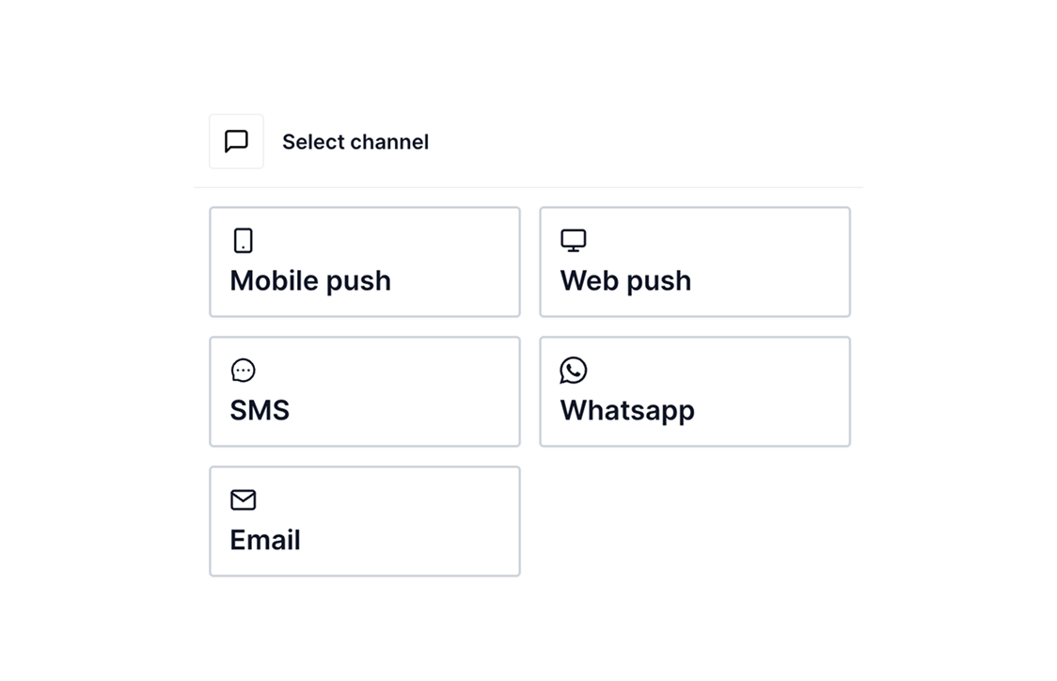Click the speech bubble icon in SMS card

[x=244, y=371]
